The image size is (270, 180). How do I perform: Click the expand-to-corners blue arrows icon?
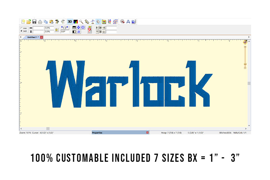click(83, 27)
